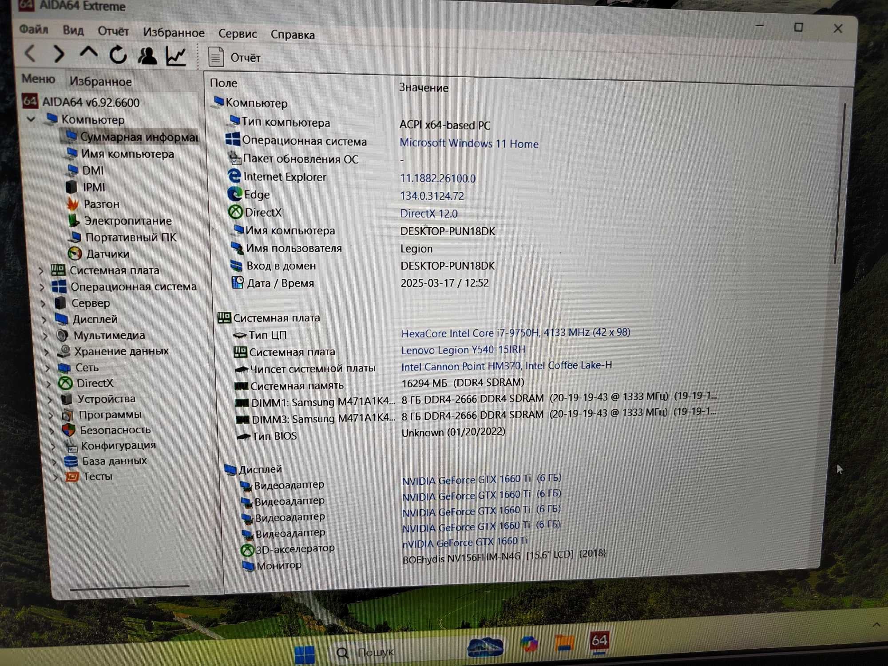
Task: Click the DirectX Xbox icon in tree
Action: point(66,384)
